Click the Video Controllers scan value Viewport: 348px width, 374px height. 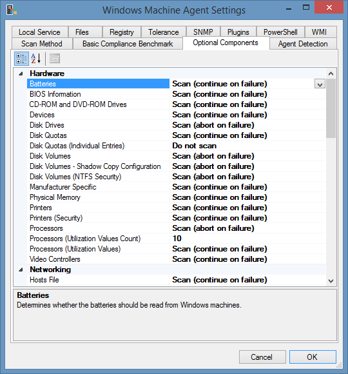(220, 259)
